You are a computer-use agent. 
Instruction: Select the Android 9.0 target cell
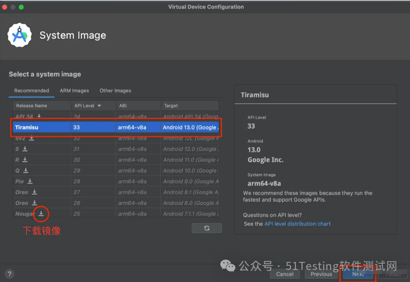pyautogui.click(x=190, y=181)
